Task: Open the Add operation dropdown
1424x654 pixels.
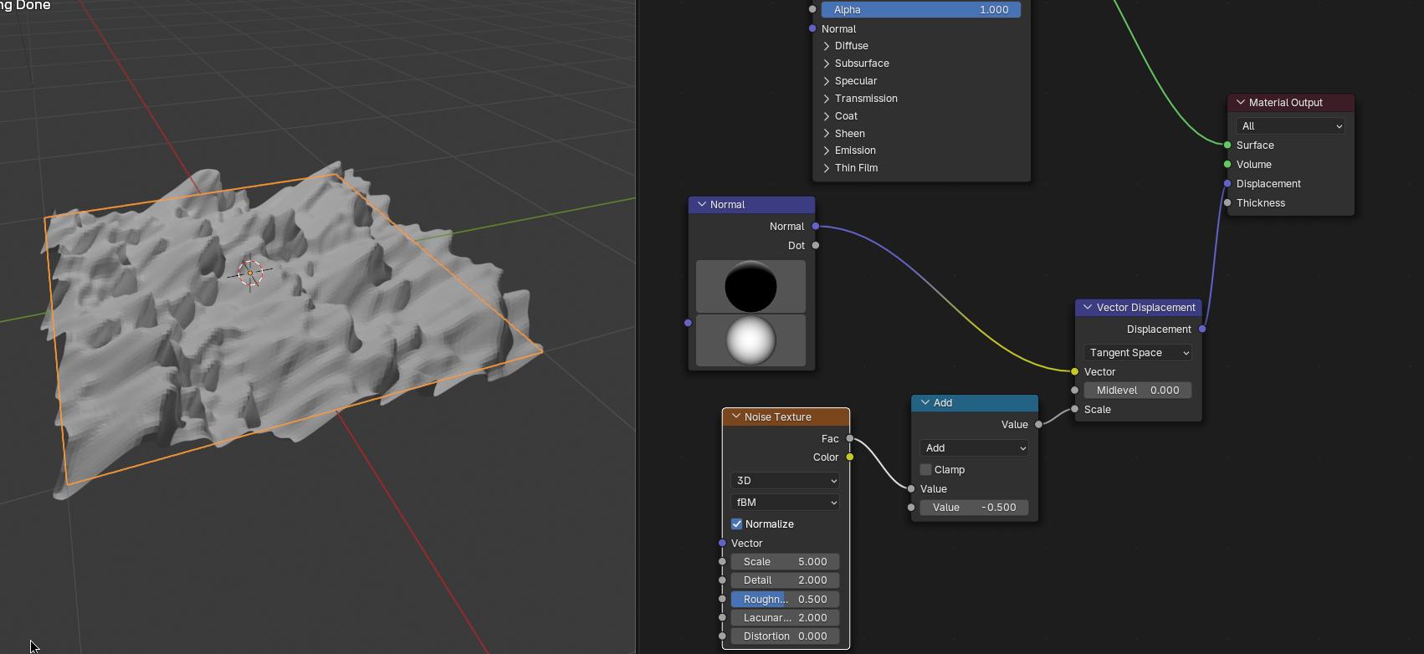Action: [x=974, y=448]
